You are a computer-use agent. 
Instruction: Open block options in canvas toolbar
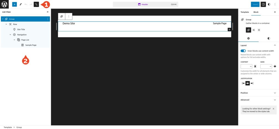click(x=69, y=16)
